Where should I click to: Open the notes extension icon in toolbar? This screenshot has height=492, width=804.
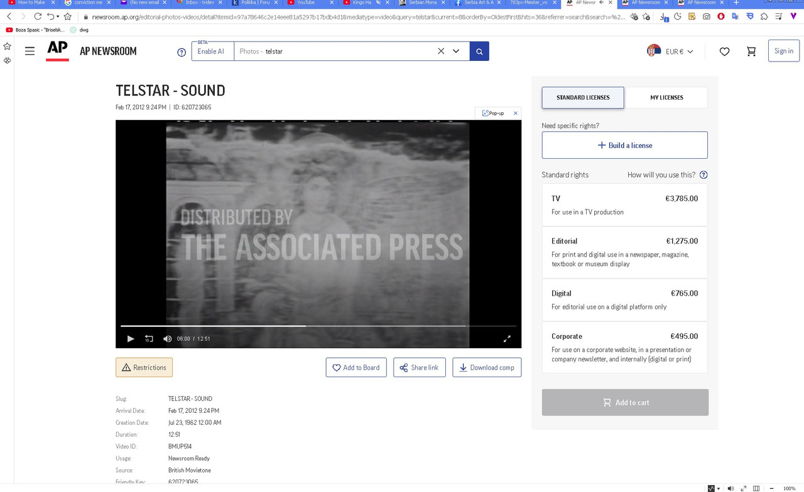(x=692, y=16)
